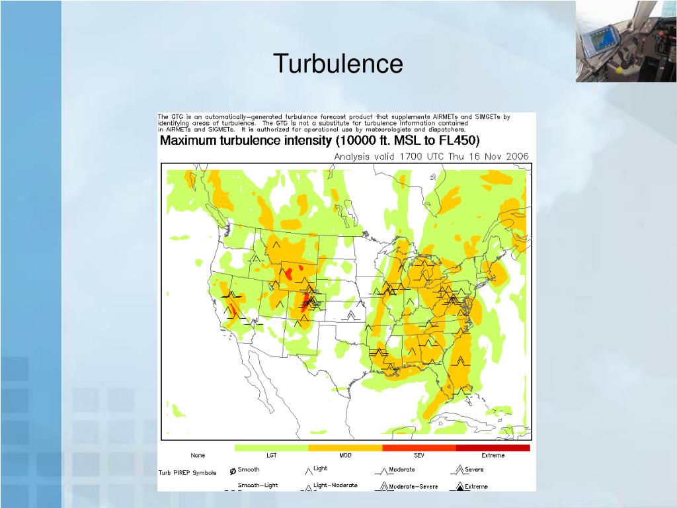The width and height of the screenshot is (677, 508).
Task: Click the orange MOD color bar
Action: [345, 448]
